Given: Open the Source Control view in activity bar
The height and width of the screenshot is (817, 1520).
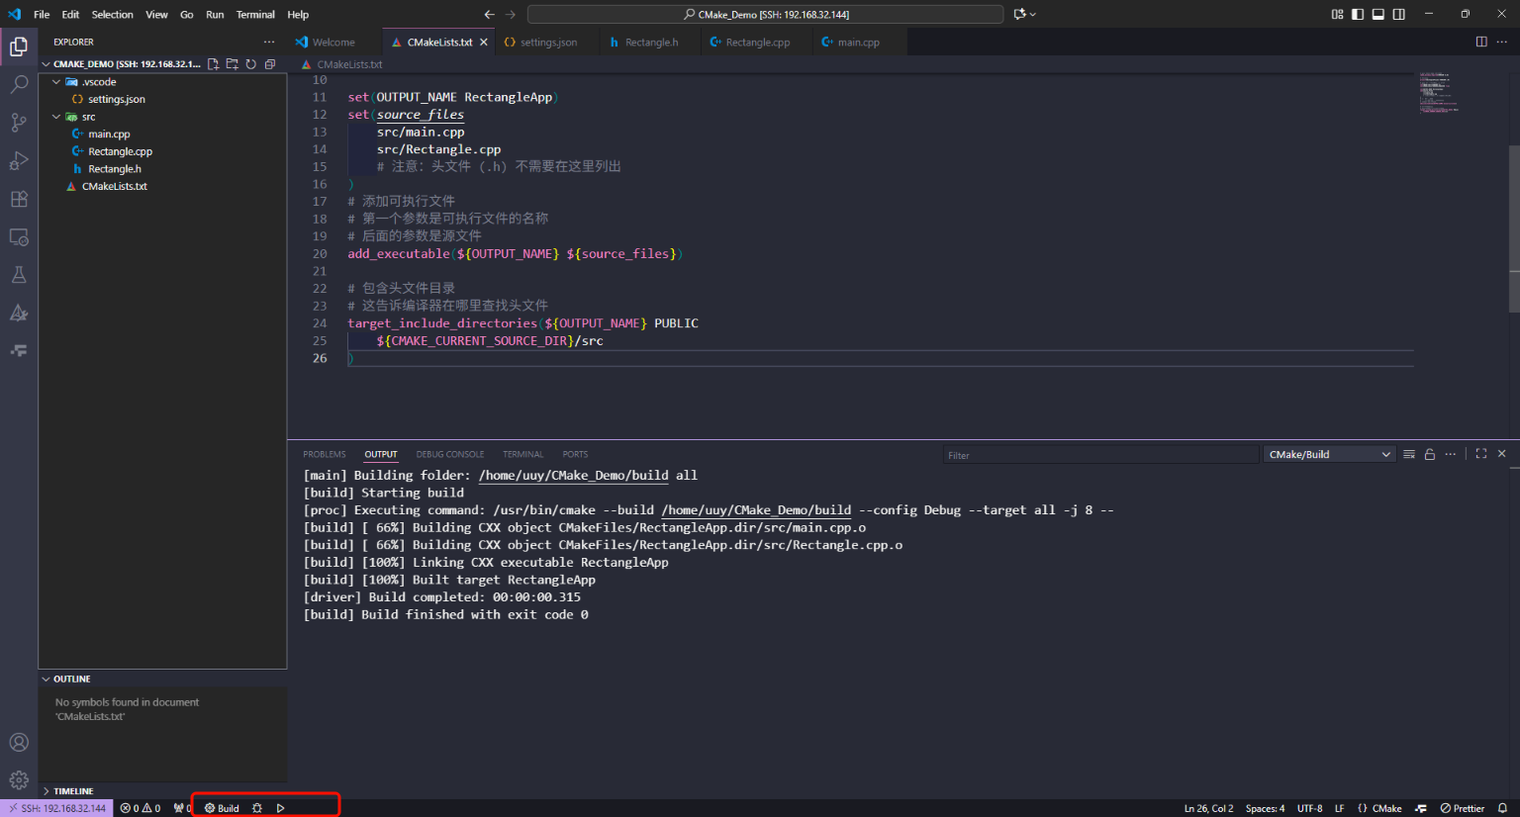Looking at the screenshot, I should 19,123.
